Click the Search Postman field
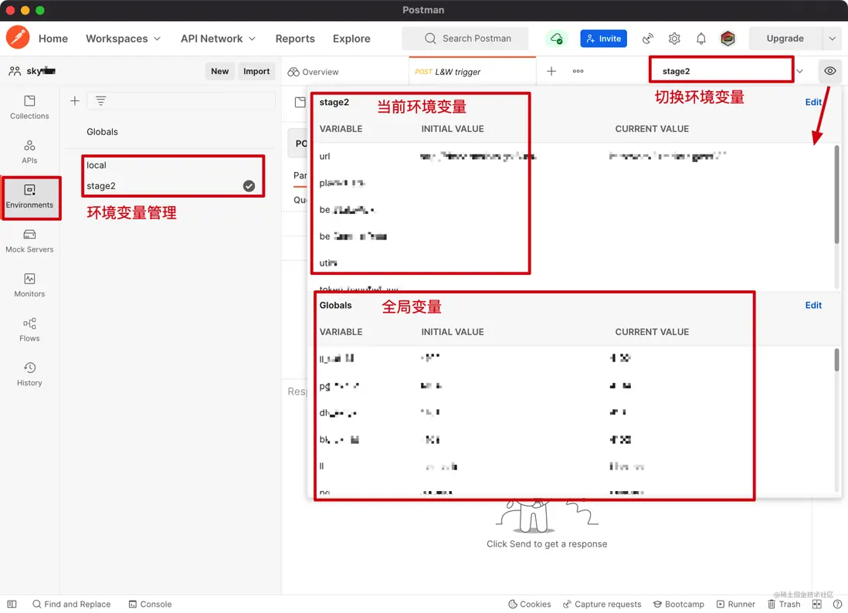The width and height of the screenshot is (848, 613). coord(465,39)
